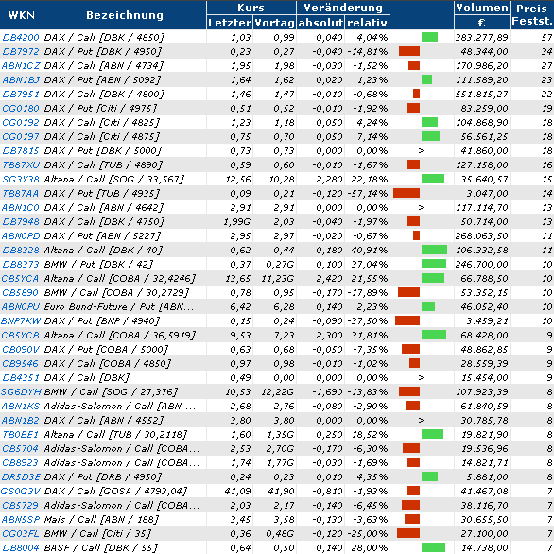Screen dimensions: 554x554
Task: Sort by Vortag column header
Action: click(274, 23)
